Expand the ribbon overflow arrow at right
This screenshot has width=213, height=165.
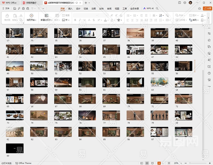[x=208, y=18]
